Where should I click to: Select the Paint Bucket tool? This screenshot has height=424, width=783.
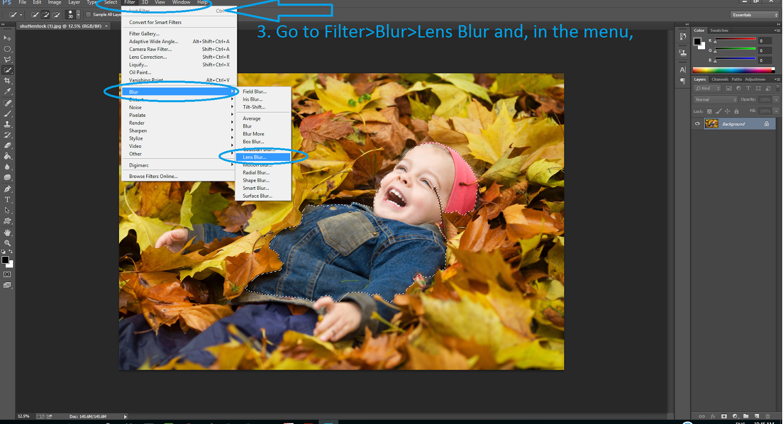tap(7, 156)
